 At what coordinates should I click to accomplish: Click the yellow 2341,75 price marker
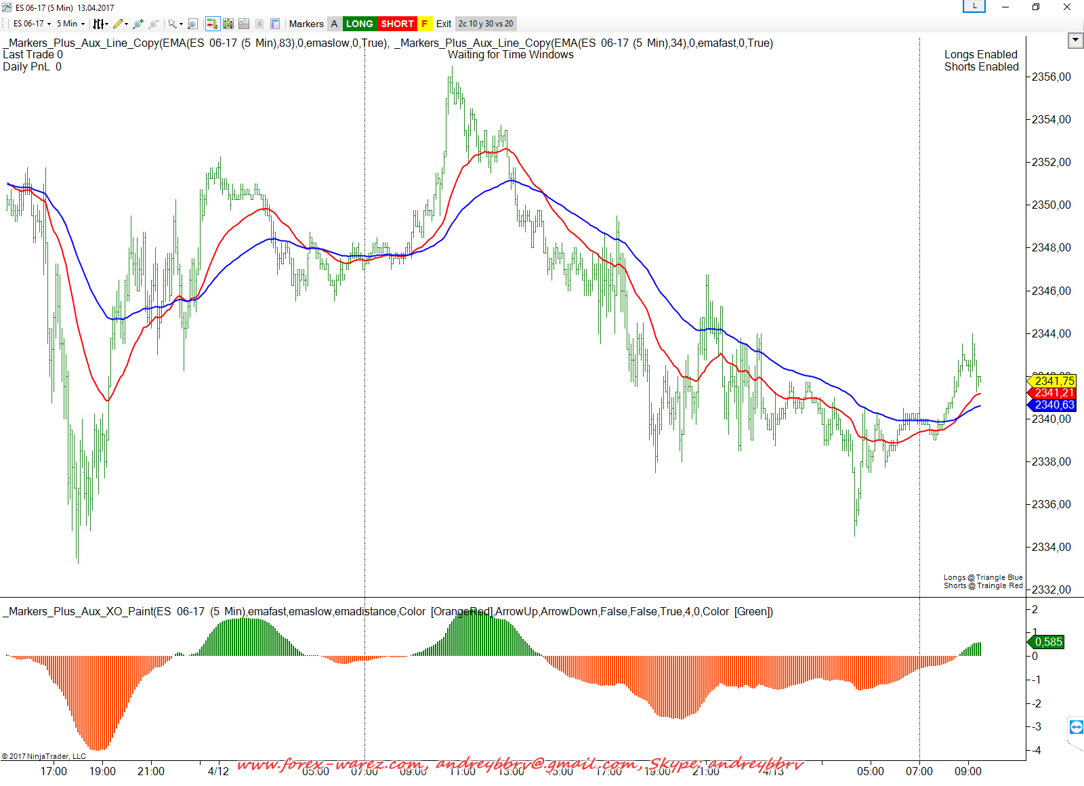[x=1053, y=381]
